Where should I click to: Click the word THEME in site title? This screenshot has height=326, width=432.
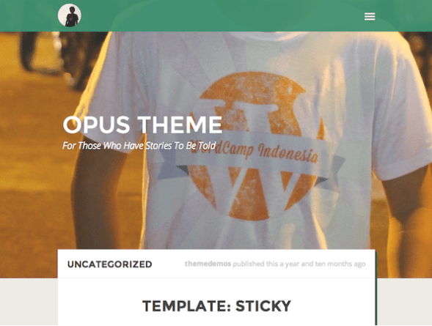[180, 125]
